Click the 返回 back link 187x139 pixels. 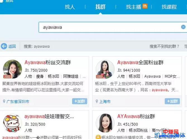[12, 46]
